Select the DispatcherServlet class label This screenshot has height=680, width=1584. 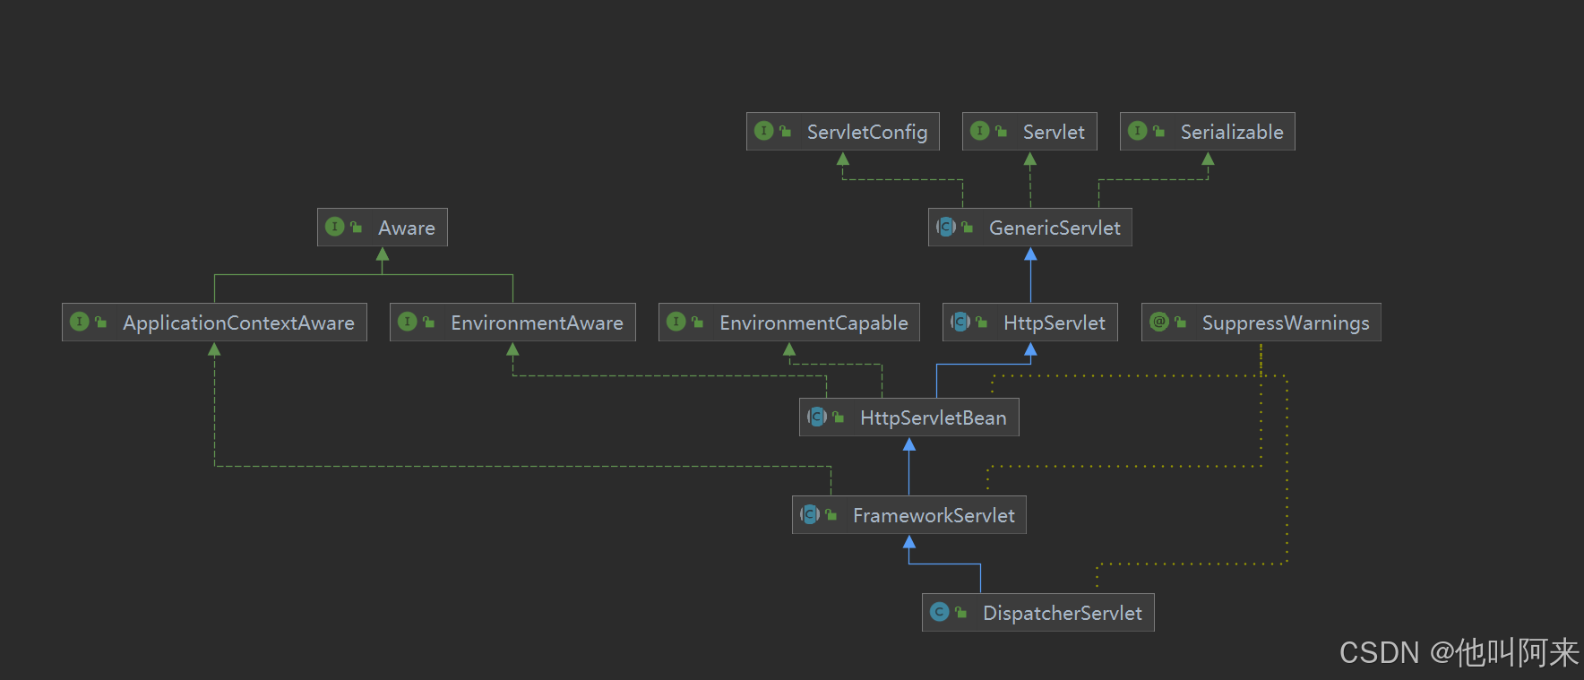coord(1063,613)
